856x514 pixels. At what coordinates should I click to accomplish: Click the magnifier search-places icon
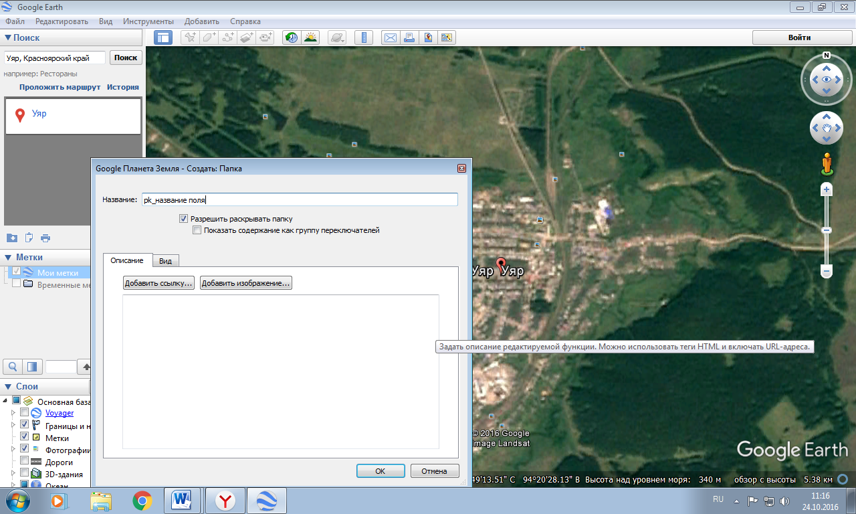[x=13, y=367]
